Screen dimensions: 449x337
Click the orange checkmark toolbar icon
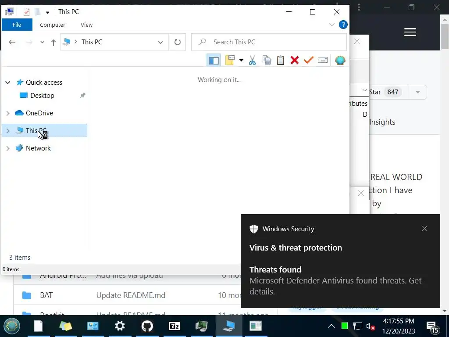pos(309,60)
